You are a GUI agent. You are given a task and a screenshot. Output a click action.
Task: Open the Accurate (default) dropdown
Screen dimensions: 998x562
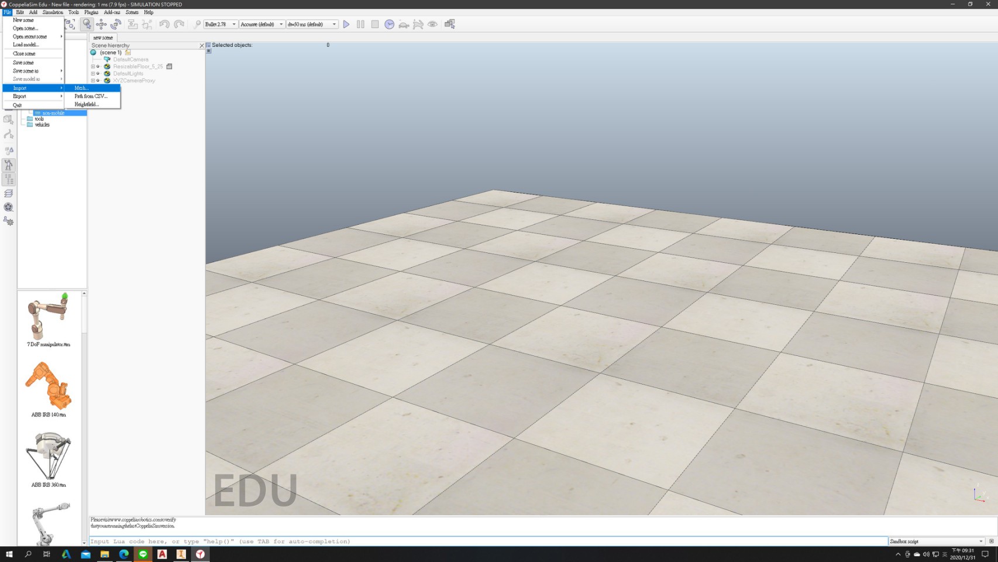pyautogui.click(x=262, y=24)
